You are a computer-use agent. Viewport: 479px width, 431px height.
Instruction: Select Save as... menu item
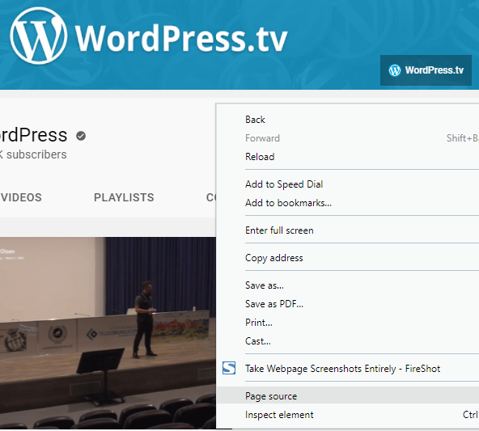pos(348,285)
